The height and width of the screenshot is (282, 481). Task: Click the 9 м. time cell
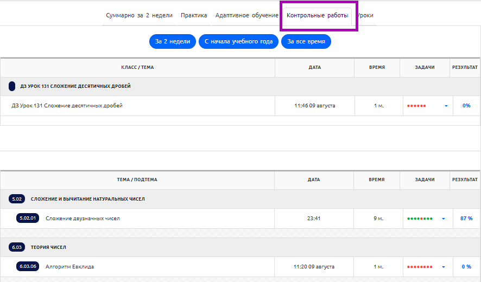378,218
